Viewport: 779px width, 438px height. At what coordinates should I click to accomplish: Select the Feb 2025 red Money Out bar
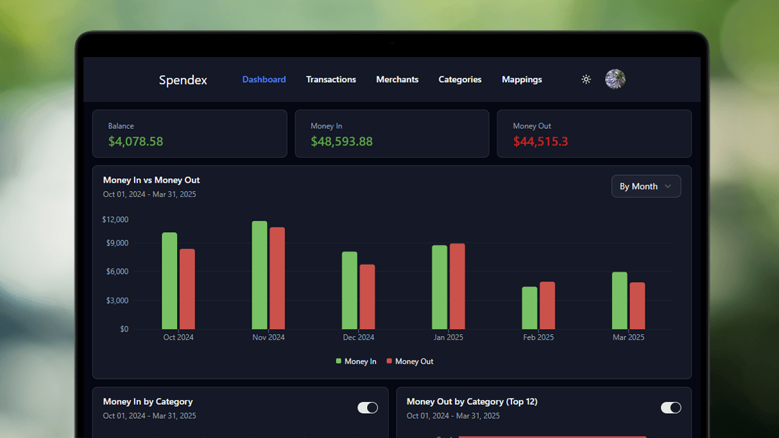547,305
